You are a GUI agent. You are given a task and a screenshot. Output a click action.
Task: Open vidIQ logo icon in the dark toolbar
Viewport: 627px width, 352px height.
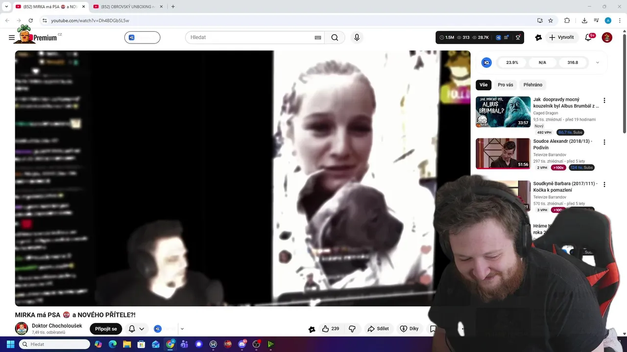click(x=498, y=38)
